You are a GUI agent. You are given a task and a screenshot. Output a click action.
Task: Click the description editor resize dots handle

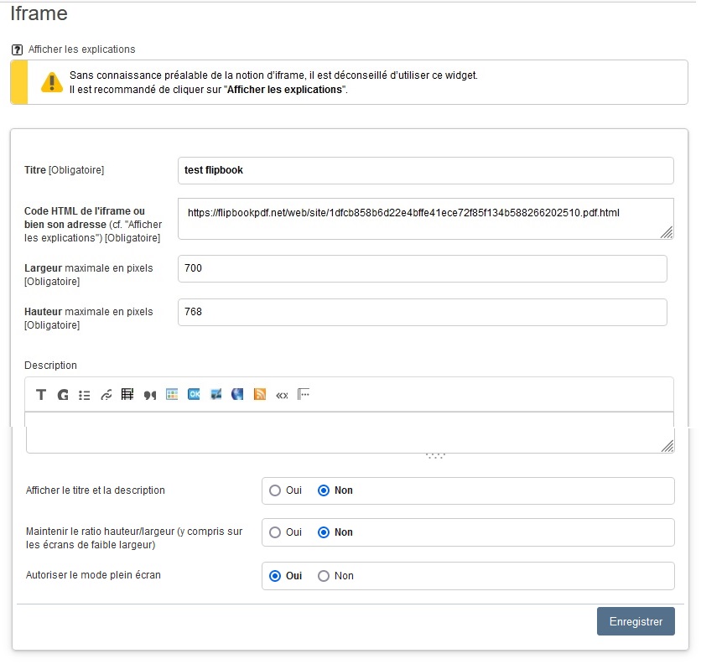click(434, 456)
